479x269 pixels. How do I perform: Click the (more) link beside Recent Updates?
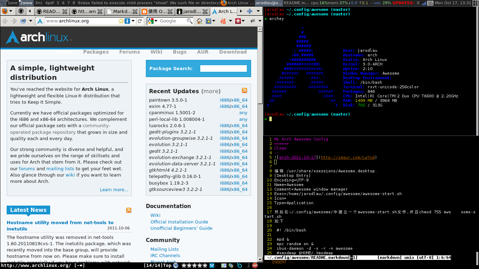pyautogui.click(x=211, y=91)
